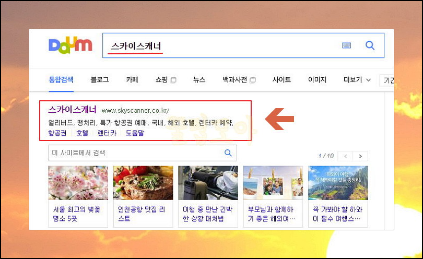Click the 쇼핑 new-window icon
Image resolution: width=423 pixels, height=259 pixels.
pyautogui.click(x=173, y=80)
